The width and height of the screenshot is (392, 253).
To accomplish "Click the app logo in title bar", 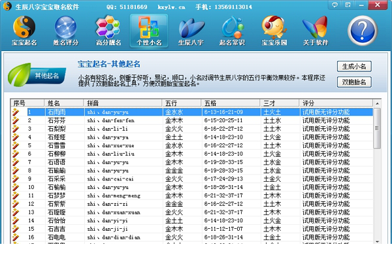I will 7,6.
